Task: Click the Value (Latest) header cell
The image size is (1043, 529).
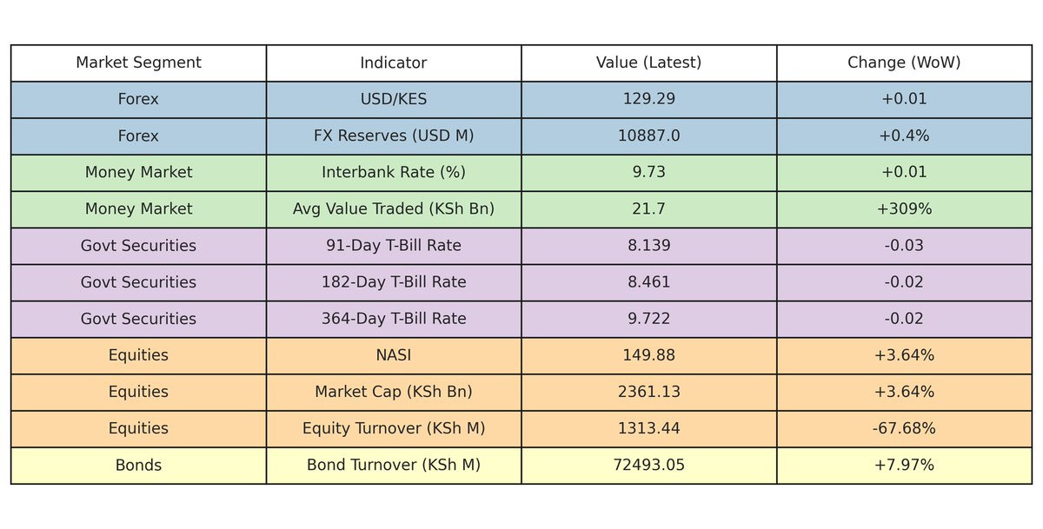Action: [648, 63]
